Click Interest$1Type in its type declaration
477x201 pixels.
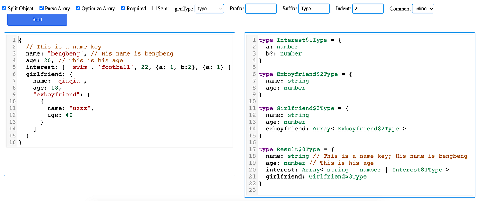pyautogui.click(x=302, y=40)
